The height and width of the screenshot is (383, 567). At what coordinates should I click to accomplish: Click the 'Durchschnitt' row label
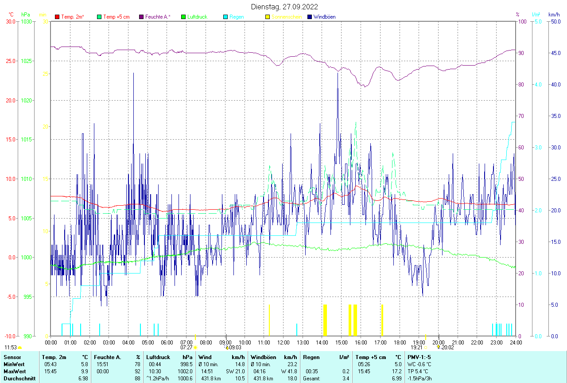19,378
